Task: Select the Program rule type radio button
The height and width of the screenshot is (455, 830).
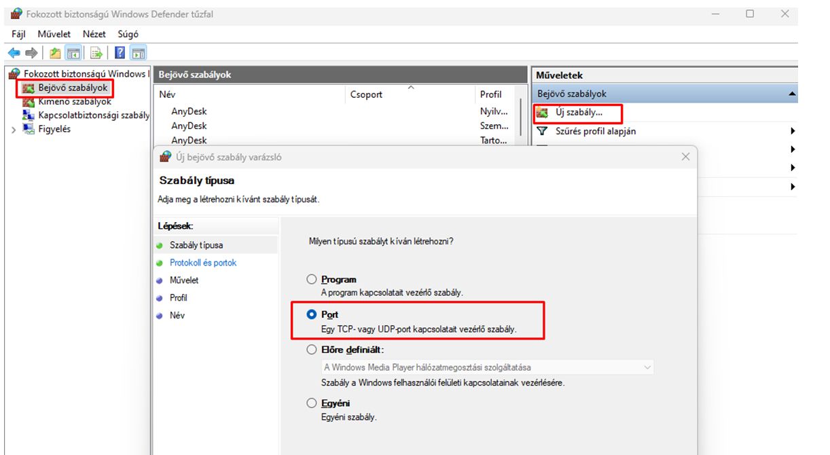Action: tap(312, 279)
